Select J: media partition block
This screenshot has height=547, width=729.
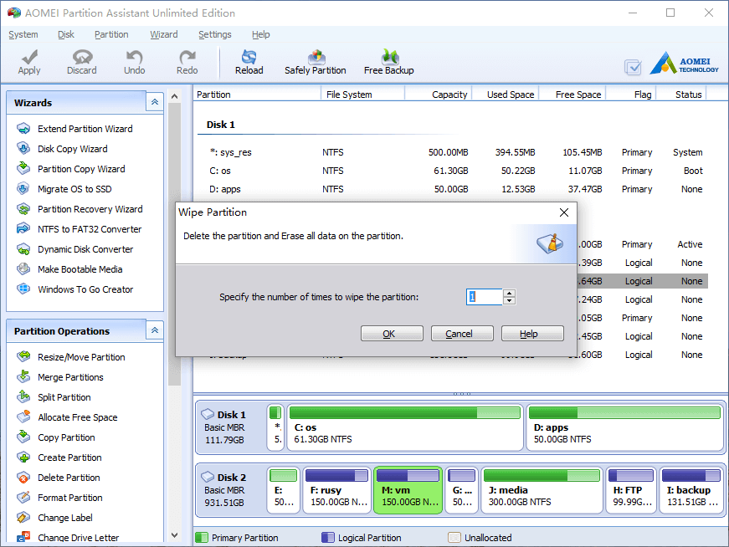542,490
